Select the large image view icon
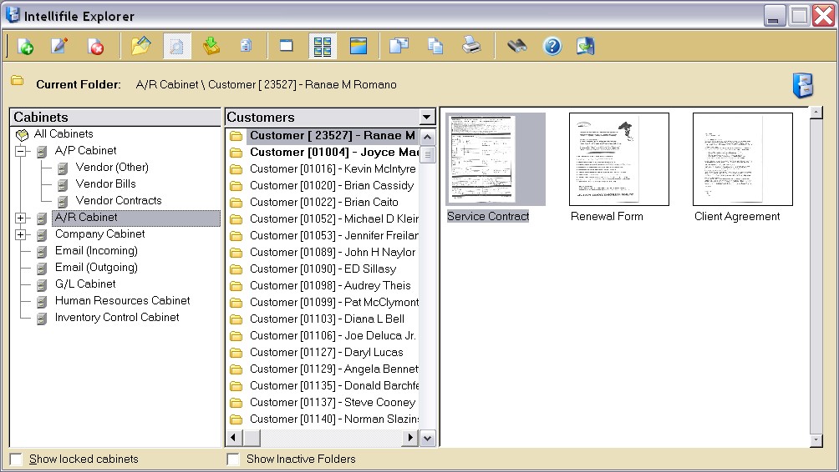This screenshot has width=839, height=472. point(358,46)
